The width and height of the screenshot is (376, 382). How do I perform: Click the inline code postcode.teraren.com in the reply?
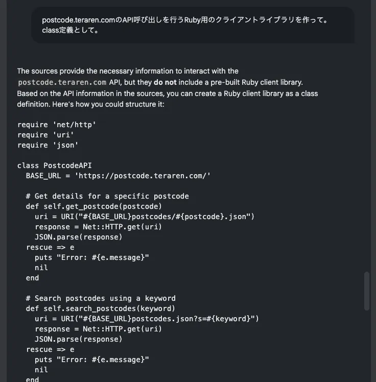coord(62,82)
